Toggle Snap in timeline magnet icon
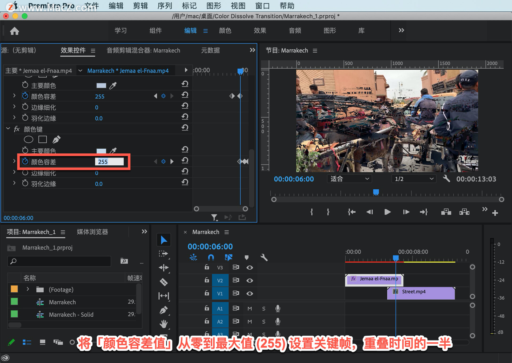The width and height of the screenshot is (512, 363). pos(211,257)
